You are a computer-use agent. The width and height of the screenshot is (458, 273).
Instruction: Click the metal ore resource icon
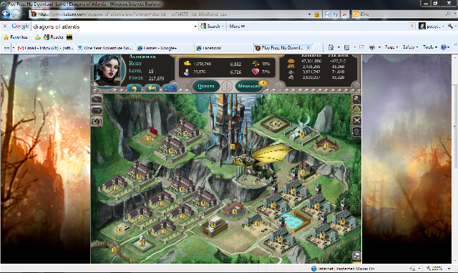291,72
